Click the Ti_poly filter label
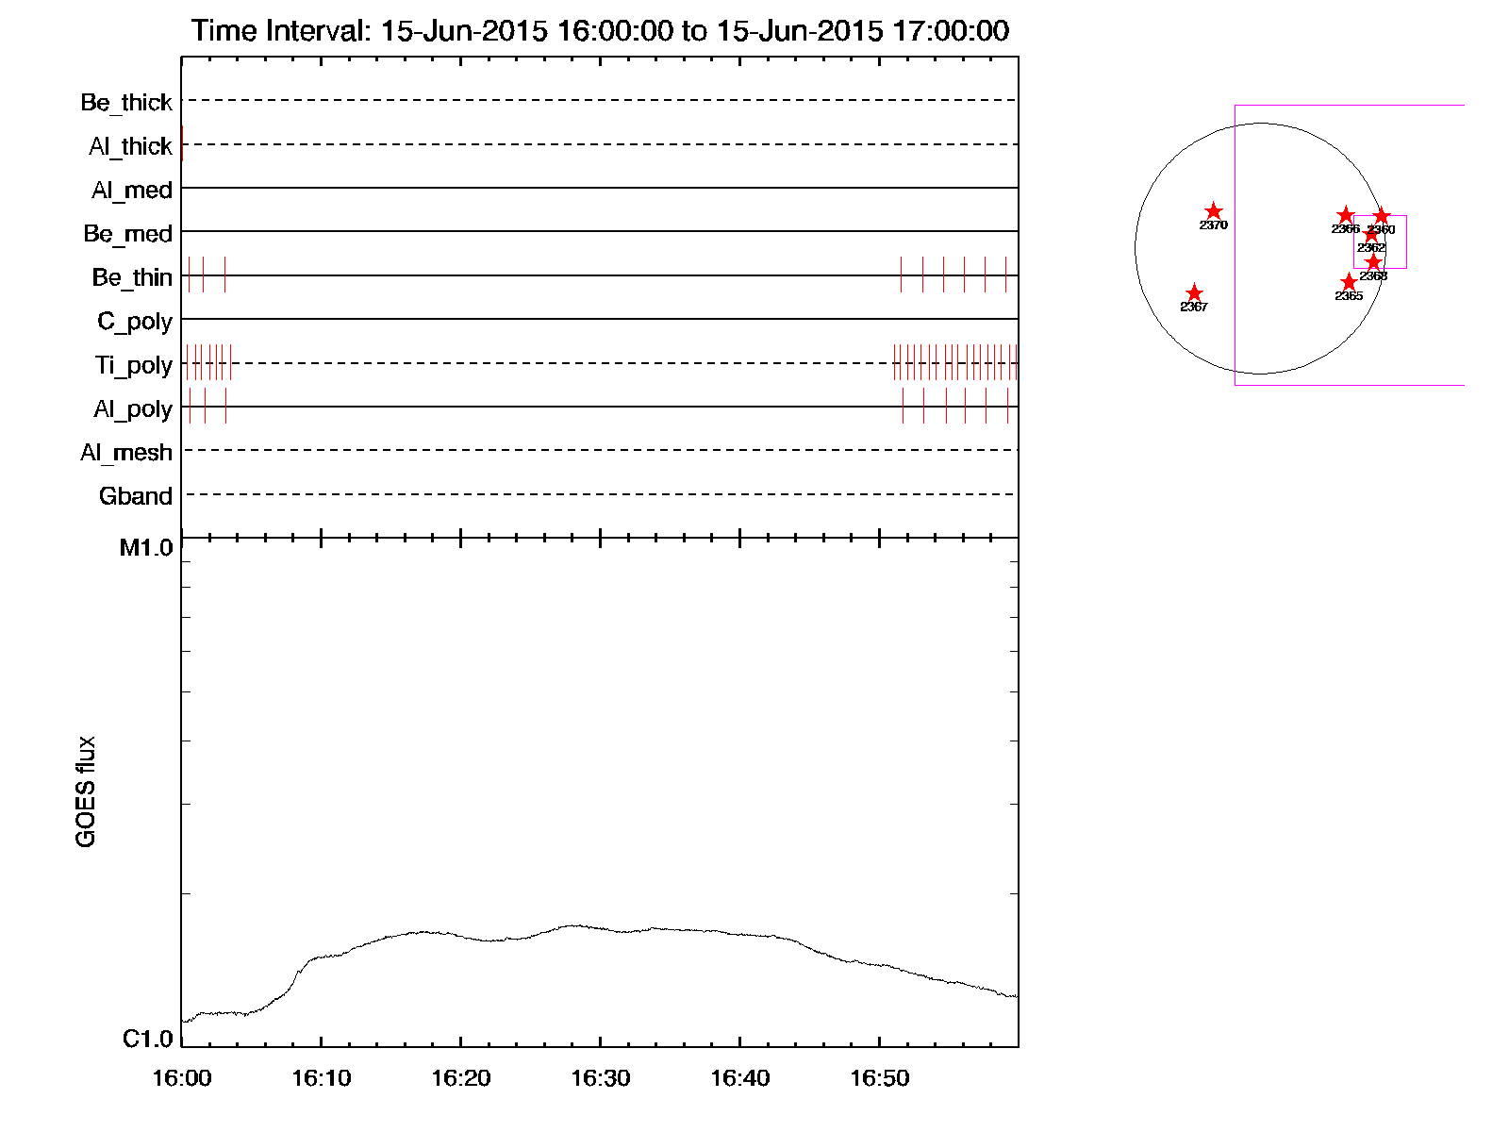1509x1132 pixels. click(133, 365)
